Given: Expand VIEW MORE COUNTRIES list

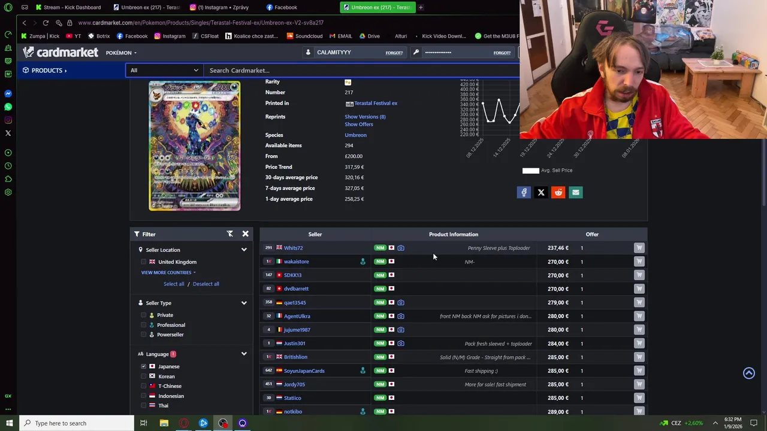Looking at the screenshot, I should [x=168, y=272].
